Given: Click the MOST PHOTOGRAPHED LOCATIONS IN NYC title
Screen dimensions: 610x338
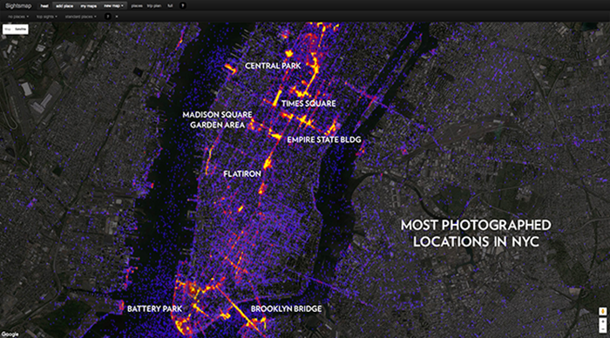Looking at the screenshot, I should coord(476,233).
